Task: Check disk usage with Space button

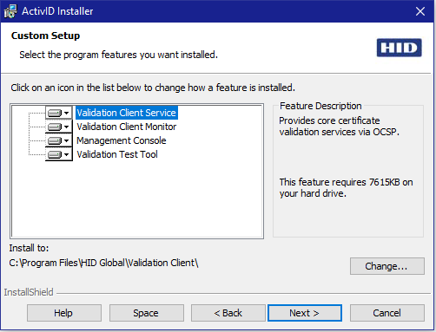Action: [x=147, y=313]
